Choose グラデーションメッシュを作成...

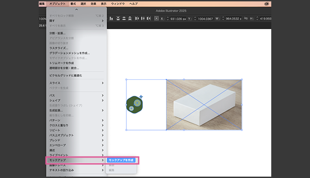76,53
